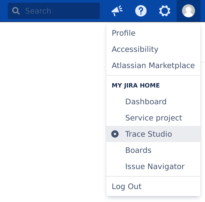Viewport: 205px width, 202px height.
Task: Open the Administration gear menu
Action: (165, 11)
